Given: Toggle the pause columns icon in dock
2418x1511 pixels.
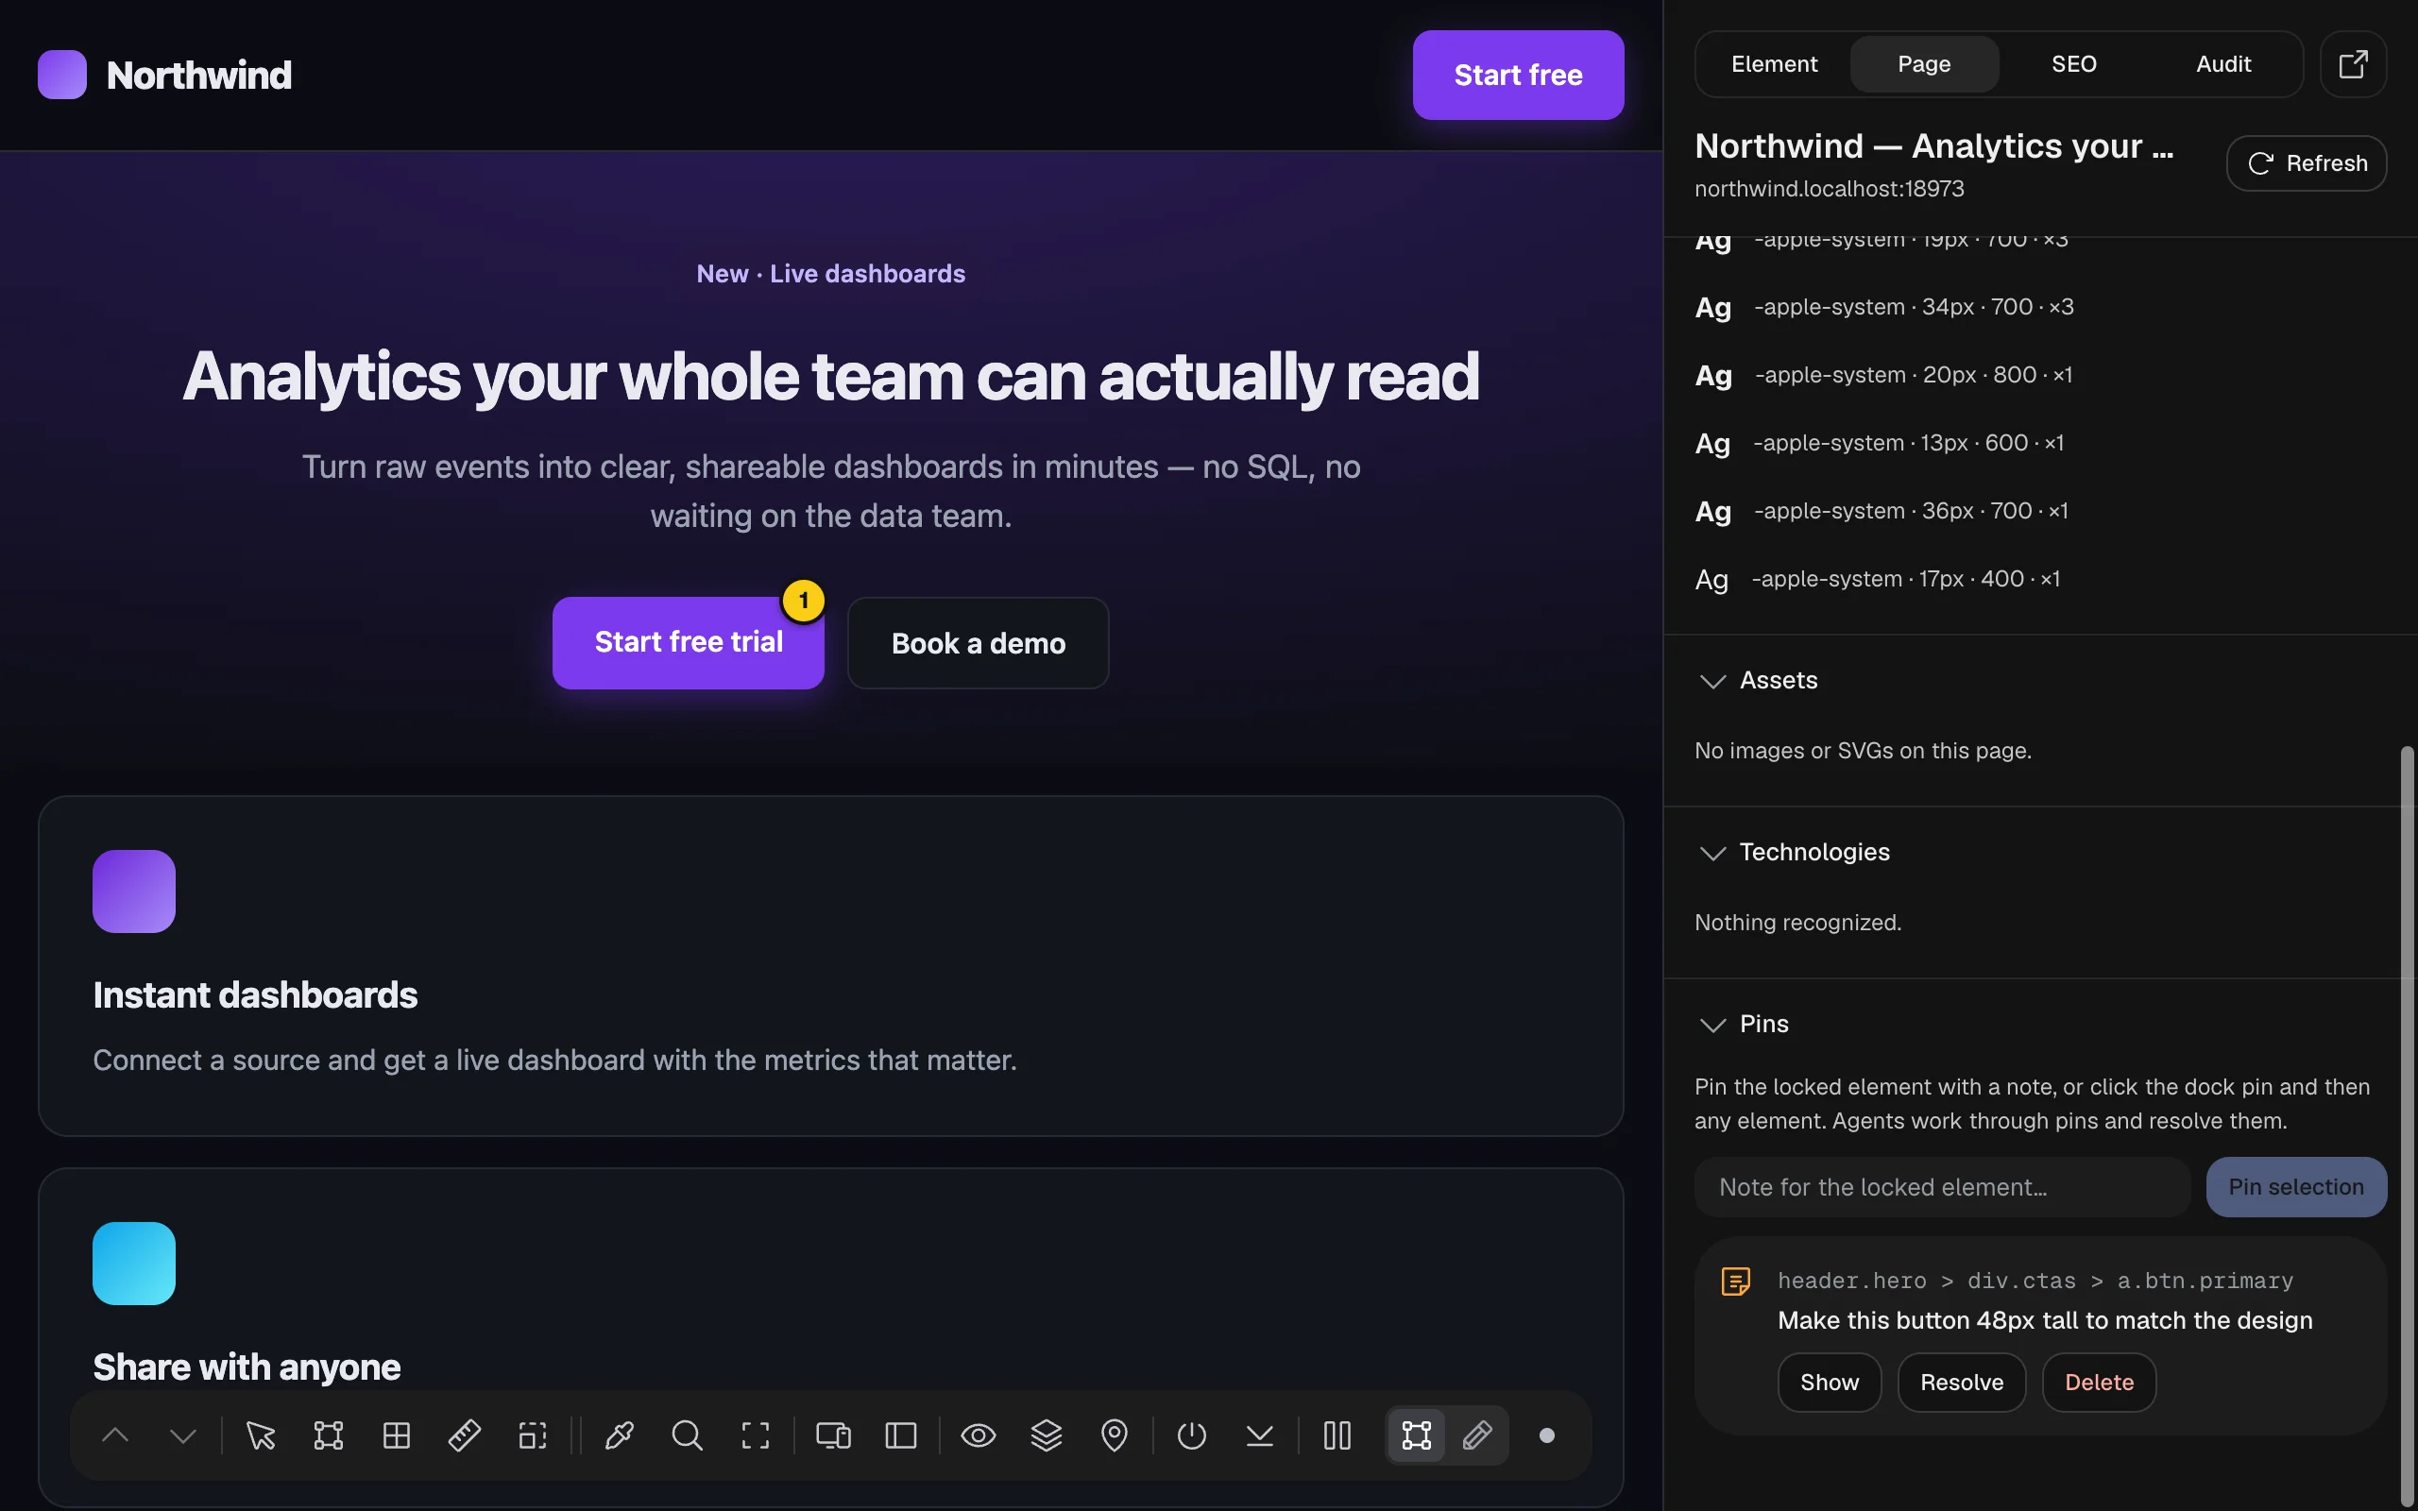Looking at the screenshot, I should [x=1337, y=1436].
